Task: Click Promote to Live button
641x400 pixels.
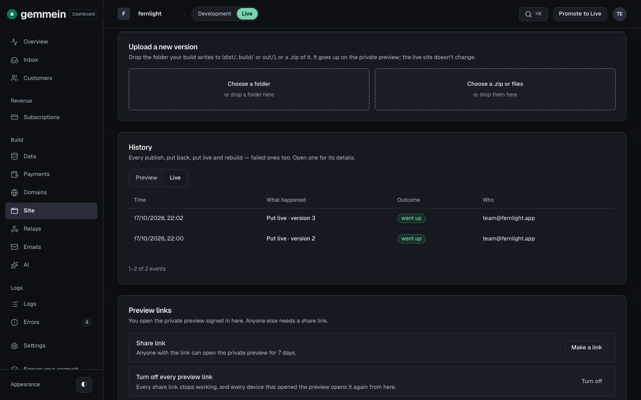Action: pos(580,14)
